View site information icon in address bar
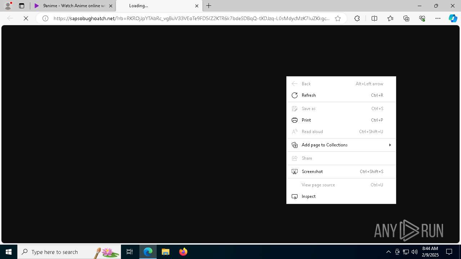Viewport: 461px width, 259px height. coord(45,18)
